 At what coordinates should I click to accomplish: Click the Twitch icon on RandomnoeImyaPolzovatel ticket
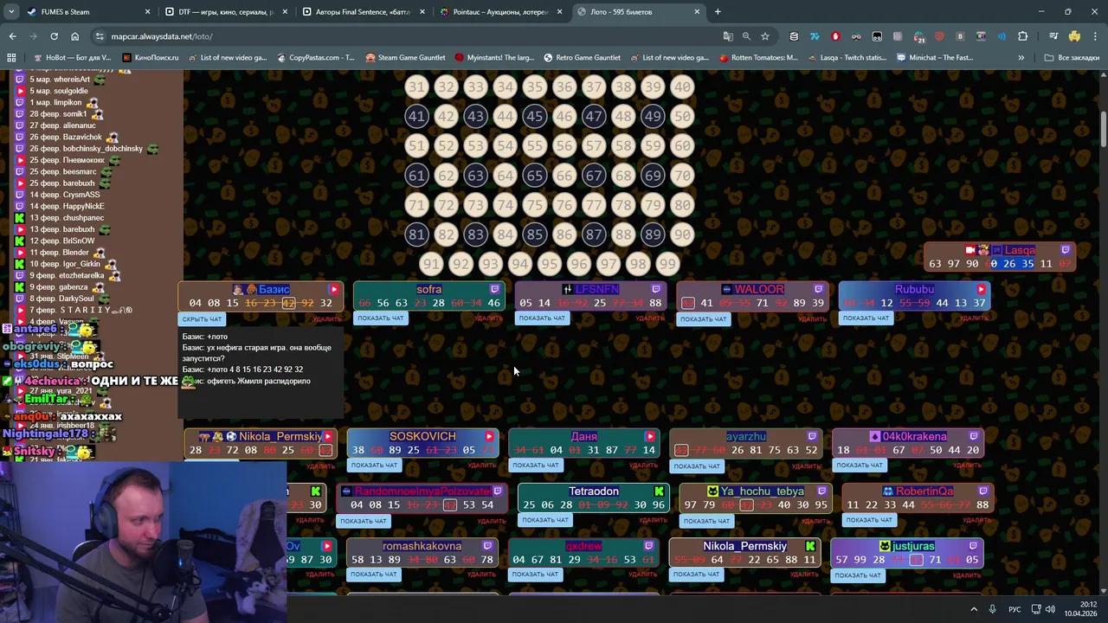pos(498,491)
